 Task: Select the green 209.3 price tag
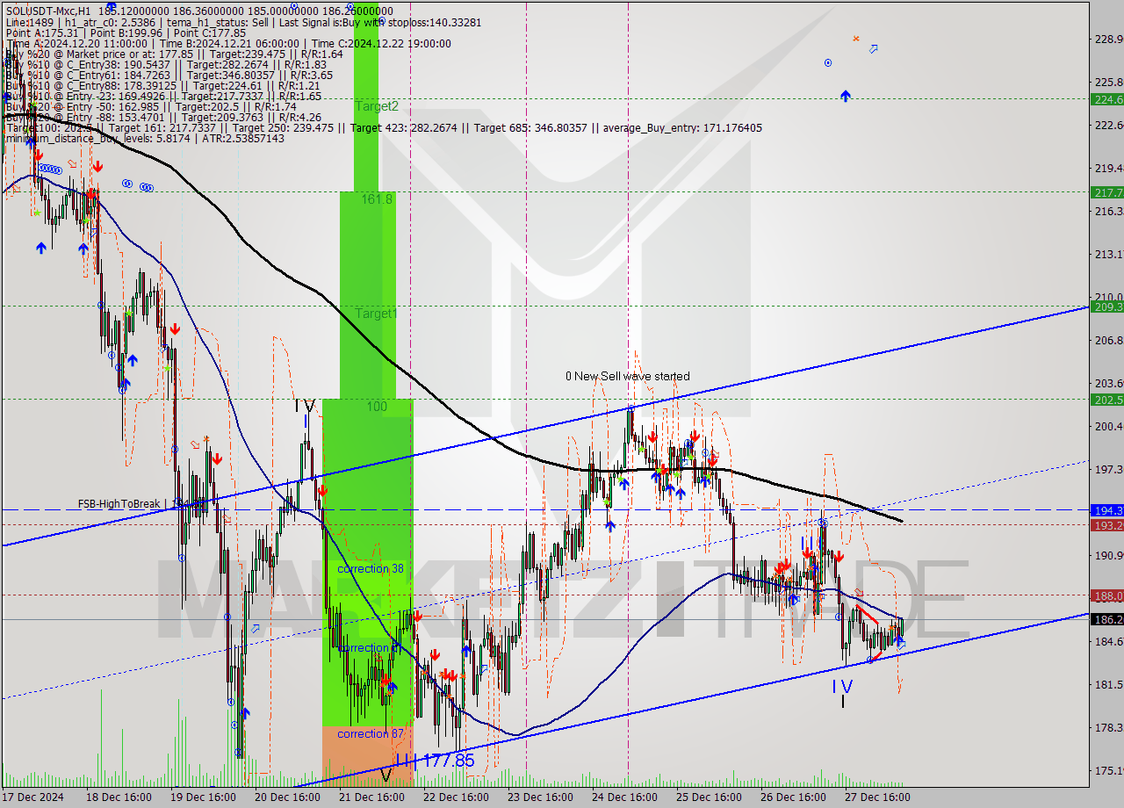(1106, 306)
